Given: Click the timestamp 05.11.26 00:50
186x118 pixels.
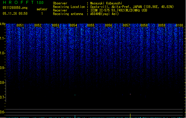Looking at the screenshot, I should [x=15, y=14].
